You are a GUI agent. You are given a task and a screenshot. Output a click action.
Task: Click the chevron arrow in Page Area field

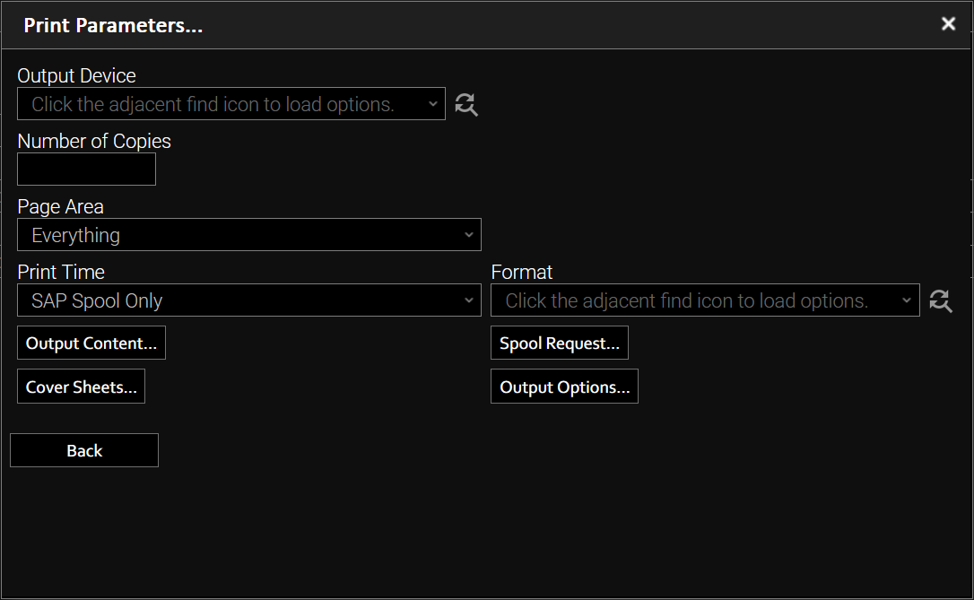click(468, 235)
